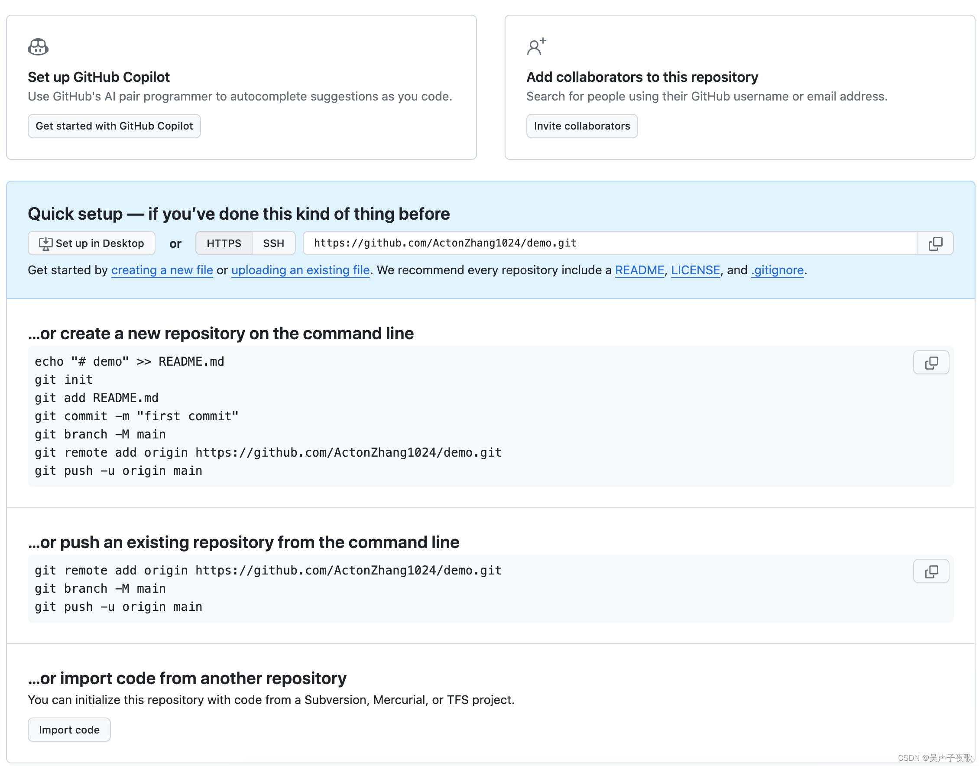
Task: Copy the create new repository commands
Action: click(x=931, y=362)
